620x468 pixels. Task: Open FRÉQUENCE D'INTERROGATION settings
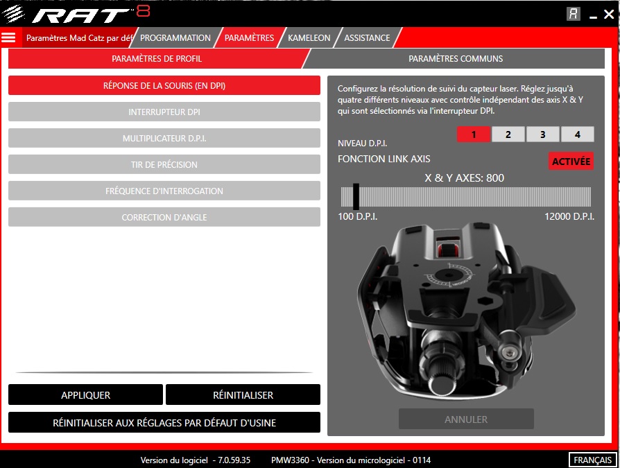point(164,191)
